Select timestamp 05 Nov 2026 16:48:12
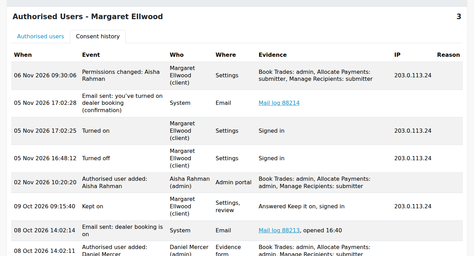 click(x=45, y=158)
